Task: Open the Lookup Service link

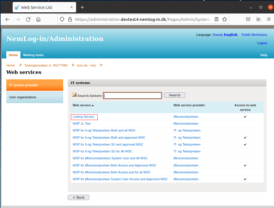Action: click(x=83, y=117)
